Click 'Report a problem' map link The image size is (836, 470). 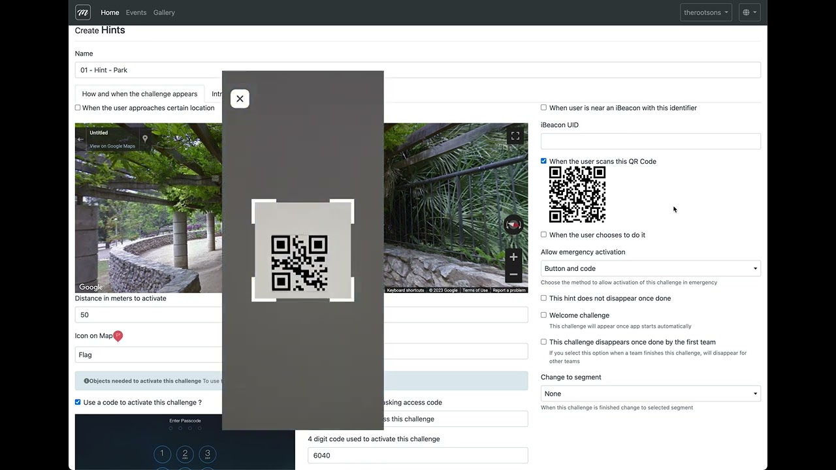pyautogui.click(x=509, y=290)
